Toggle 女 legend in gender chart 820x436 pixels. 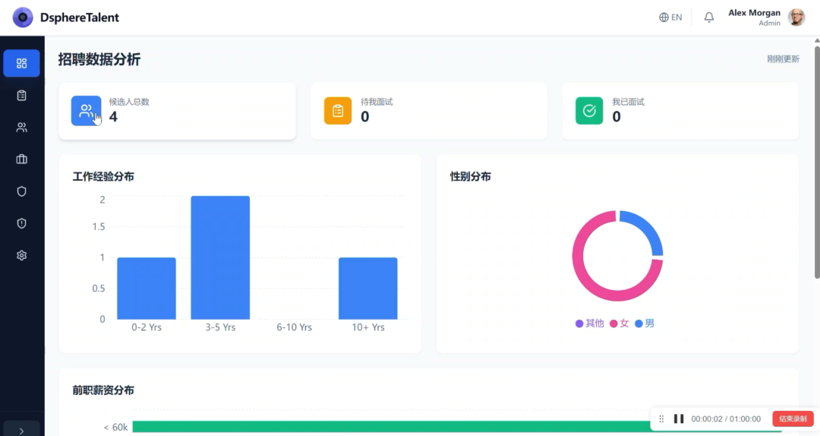coord(620,324)
